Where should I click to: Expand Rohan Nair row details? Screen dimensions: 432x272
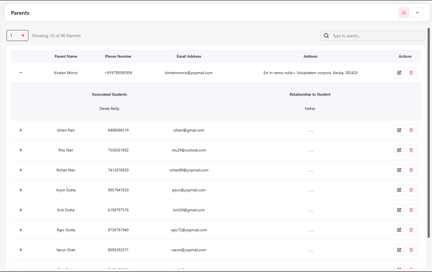(x=21, y=170)
